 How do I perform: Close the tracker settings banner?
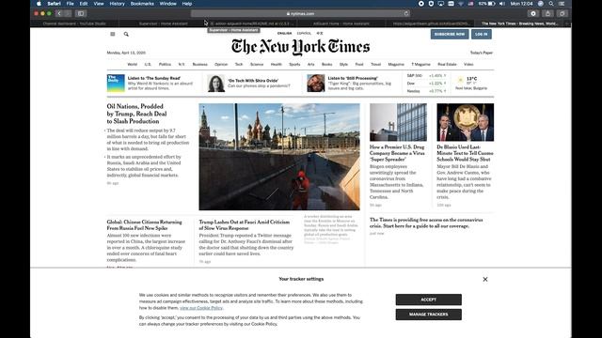tap(485, 280)
